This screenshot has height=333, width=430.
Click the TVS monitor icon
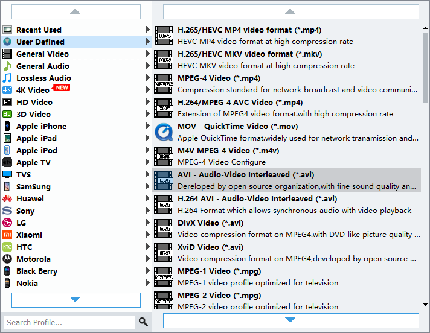7,174
